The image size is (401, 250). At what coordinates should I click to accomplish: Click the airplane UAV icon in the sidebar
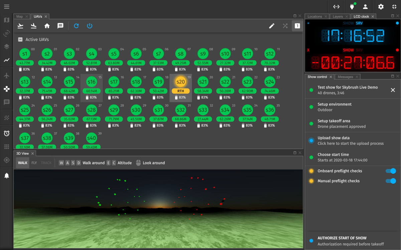click(6, 76)
